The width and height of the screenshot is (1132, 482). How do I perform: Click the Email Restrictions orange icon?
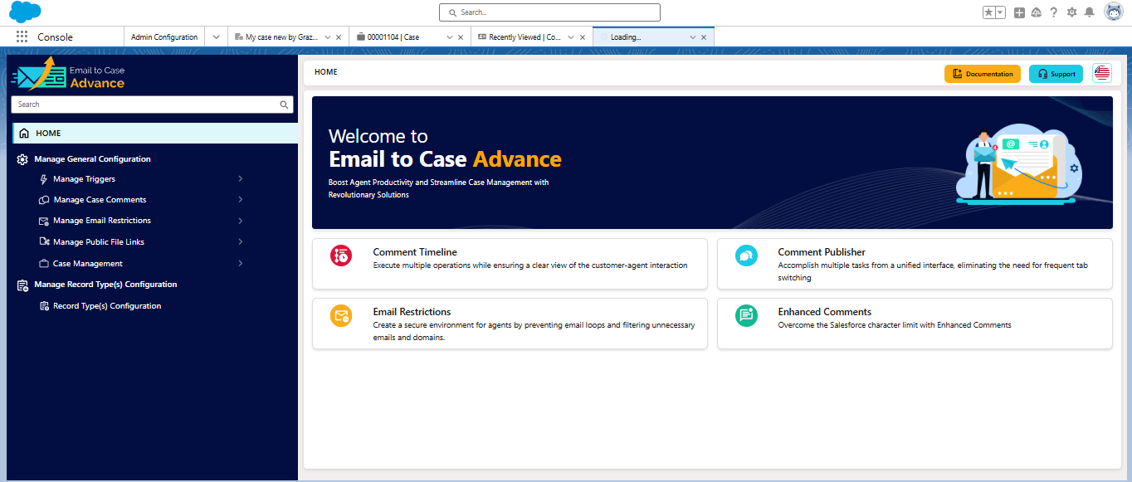341,315
